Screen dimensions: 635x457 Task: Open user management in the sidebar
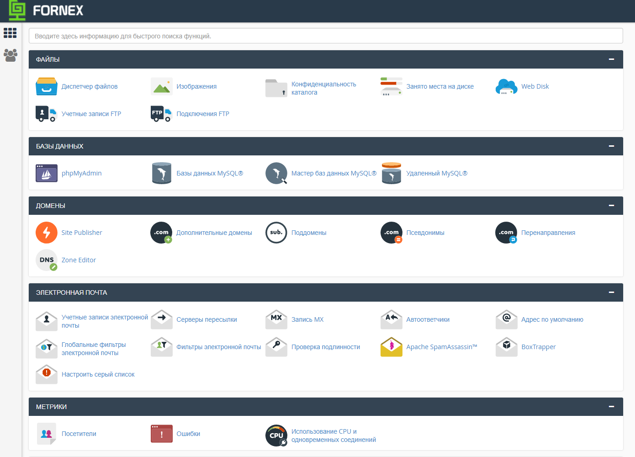(10, 55)
